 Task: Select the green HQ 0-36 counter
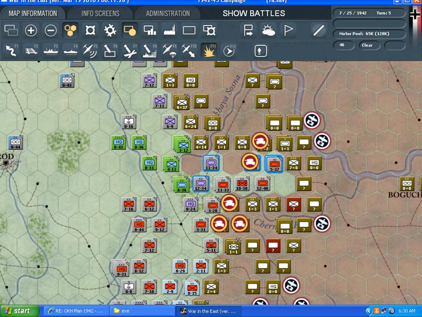139,142
